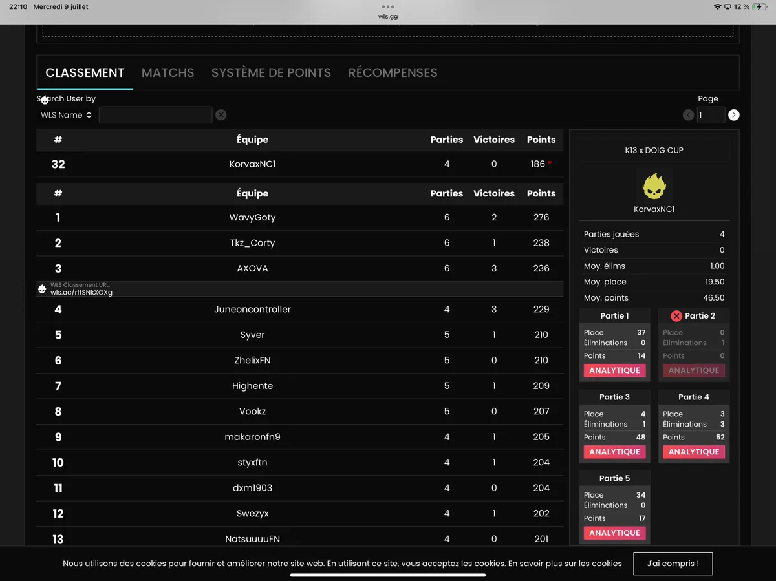
Task: Open ANALYTIQUE for Partie 5
Action: [x=614, y=533]
